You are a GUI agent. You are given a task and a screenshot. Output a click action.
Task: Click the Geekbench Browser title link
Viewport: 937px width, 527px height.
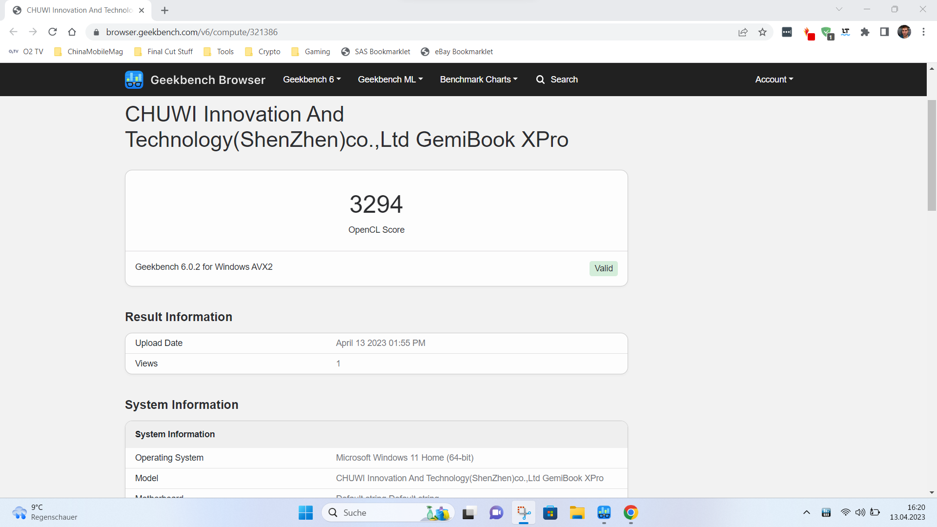pos(208,80)
